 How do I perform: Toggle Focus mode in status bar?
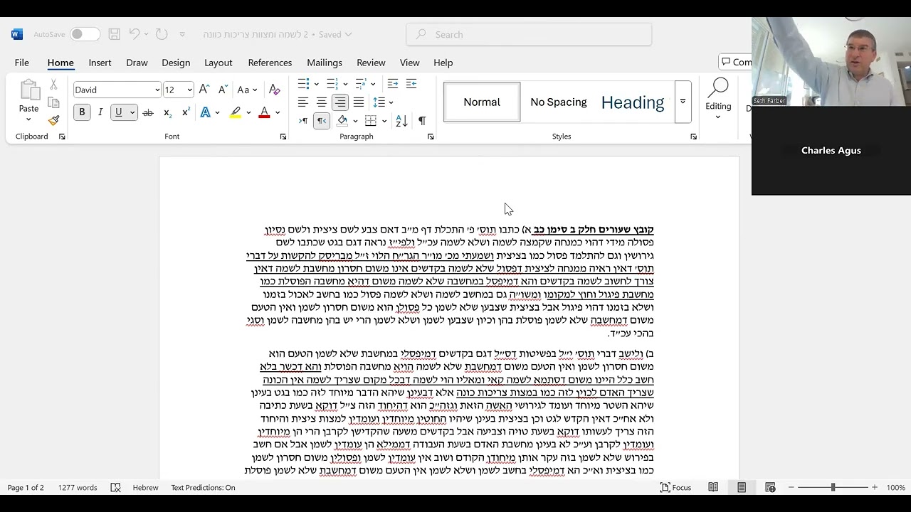675,487
